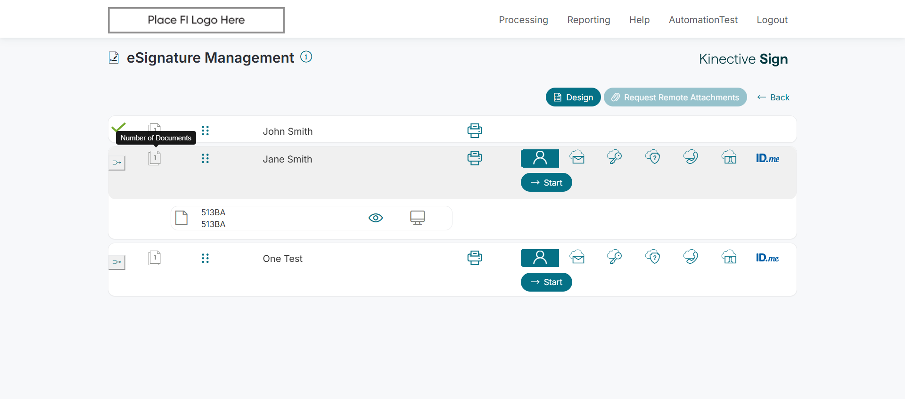Image resolution: width=905 pixels, height=399 pixels.
Task: Click the Design button
Action: (573, 98)
